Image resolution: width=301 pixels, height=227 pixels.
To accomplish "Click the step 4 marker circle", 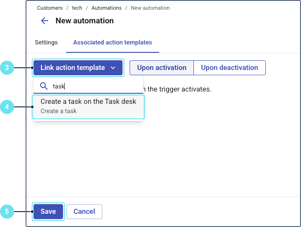I will [x=7, y=106].
